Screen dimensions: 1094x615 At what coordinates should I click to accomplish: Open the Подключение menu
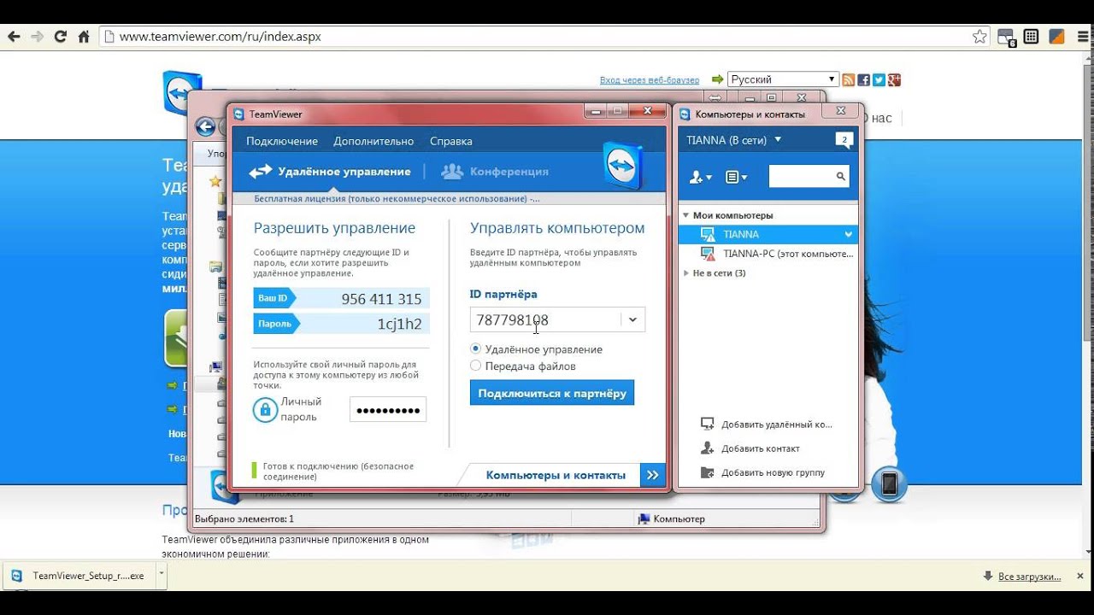pyautogui.click(x=282, y=141)
